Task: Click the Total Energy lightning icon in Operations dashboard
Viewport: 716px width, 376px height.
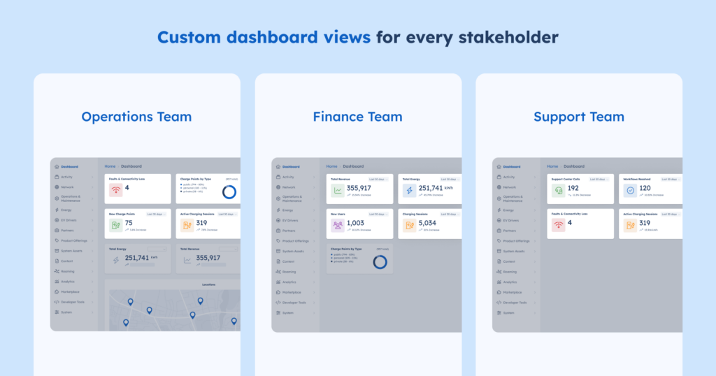Action: point(116,260)
